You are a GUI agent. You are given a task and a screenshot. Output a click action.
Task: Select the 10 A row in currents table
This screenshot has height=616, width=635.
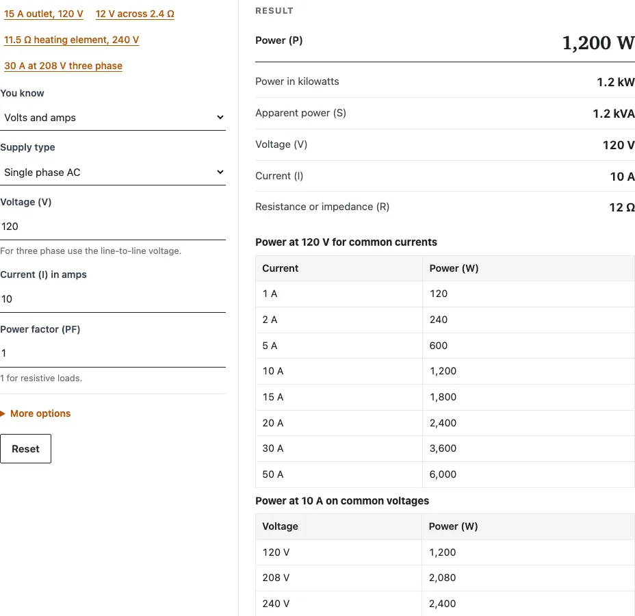445,371
